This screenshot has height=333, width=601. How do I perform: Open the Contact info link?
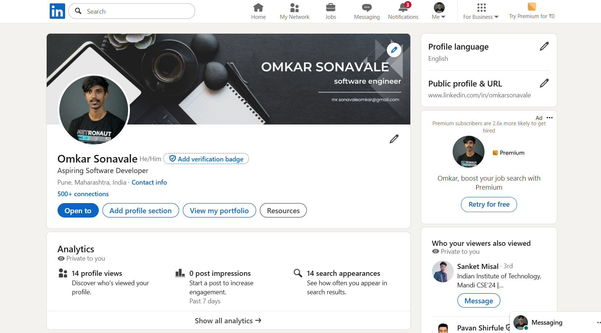[x=149, y=182]
